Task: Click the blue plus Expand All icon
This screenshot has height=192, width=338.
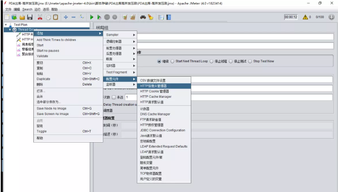Action: tap(66, 17)
